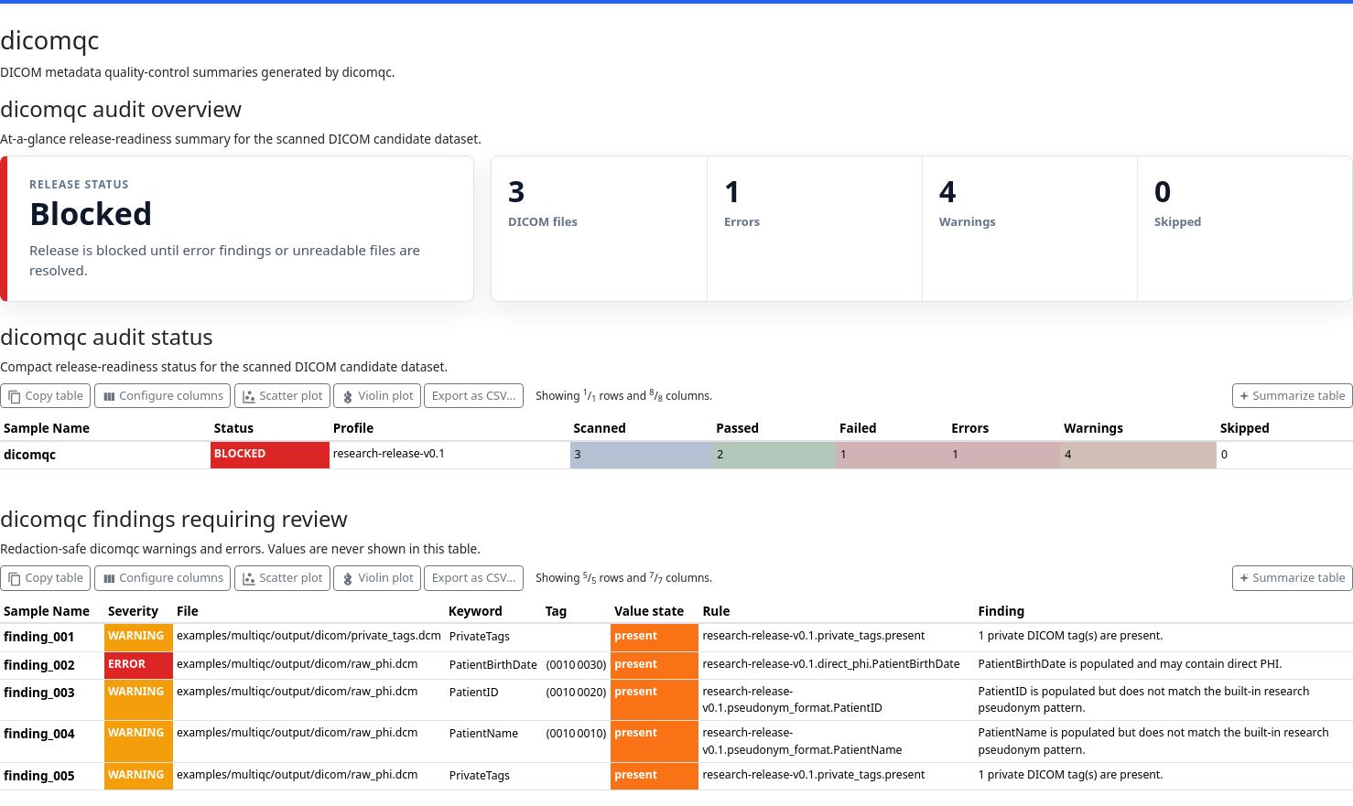Click the 3 DICOM files stat
The height and width of the screenshot is (806, 1353).
(x=599, y=229)
